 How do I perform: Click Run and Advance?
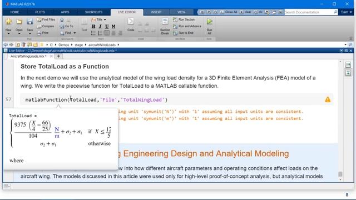tap(187, 26)
